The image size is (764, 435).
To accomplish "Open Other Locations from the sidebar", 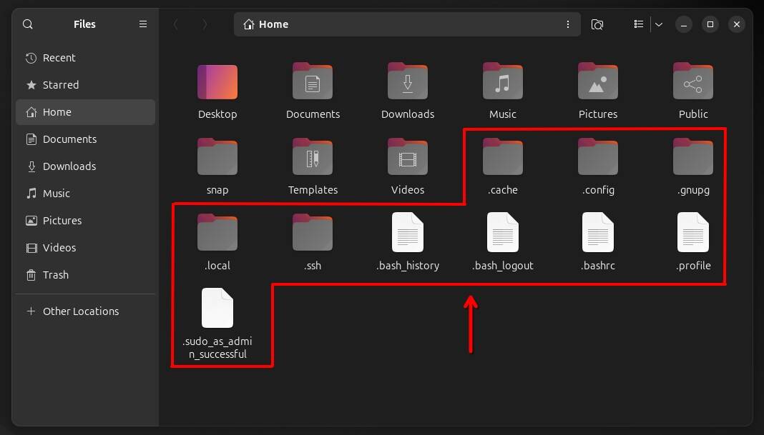I will [79, 311].
